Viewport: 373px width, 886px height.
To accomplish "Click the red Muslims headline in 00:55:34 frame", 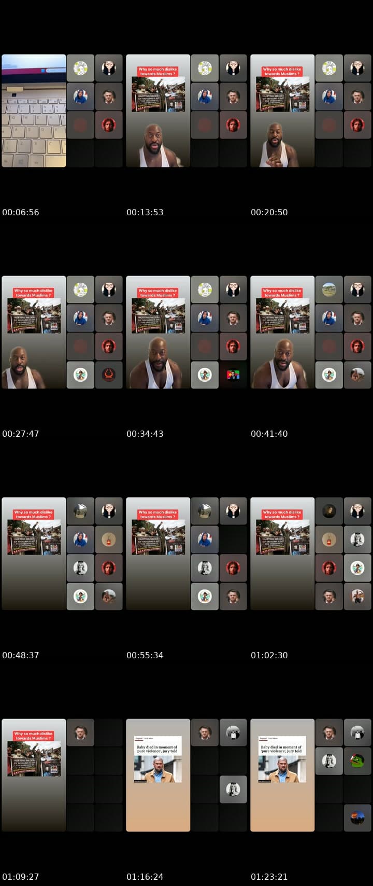I will tap(158, 515).
